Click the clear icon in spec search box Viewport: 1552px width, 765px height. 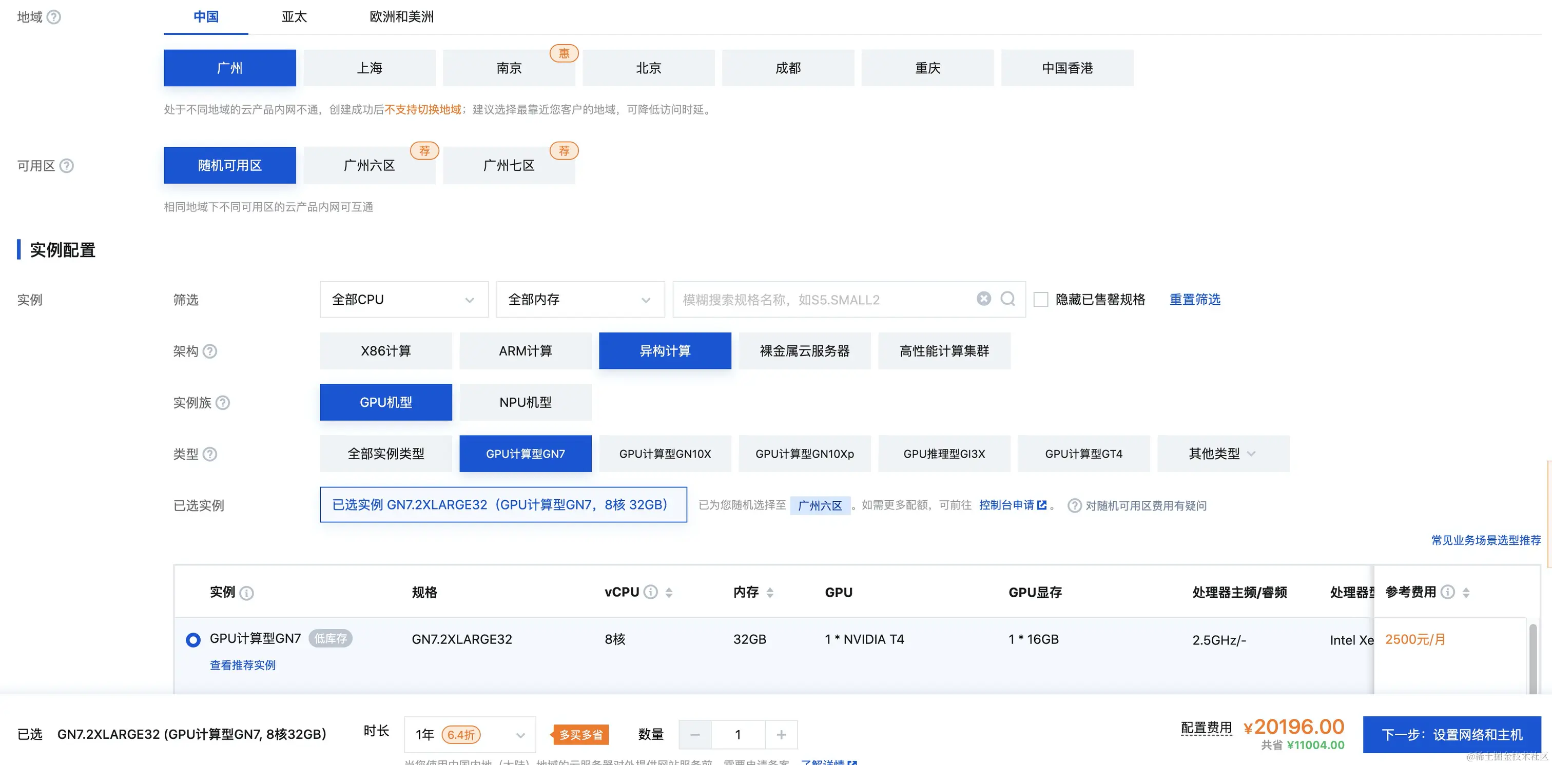[x=983, y=299]
